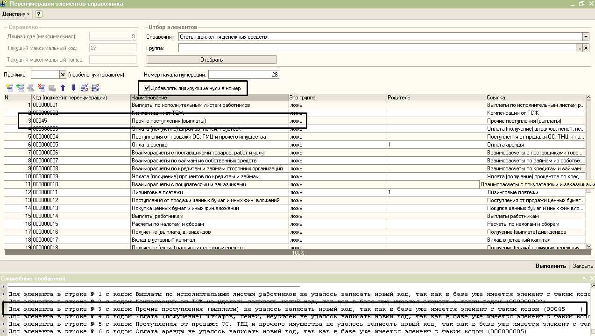
Task: Open group selection with the ellipsis button
Action: (x=579, y=48)
